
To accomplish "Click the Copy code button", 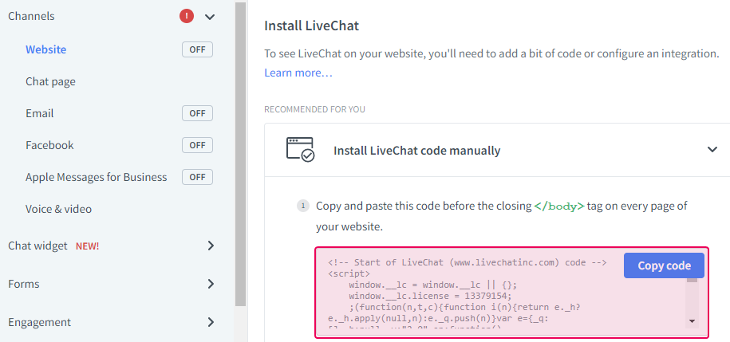I will (663, 265).
